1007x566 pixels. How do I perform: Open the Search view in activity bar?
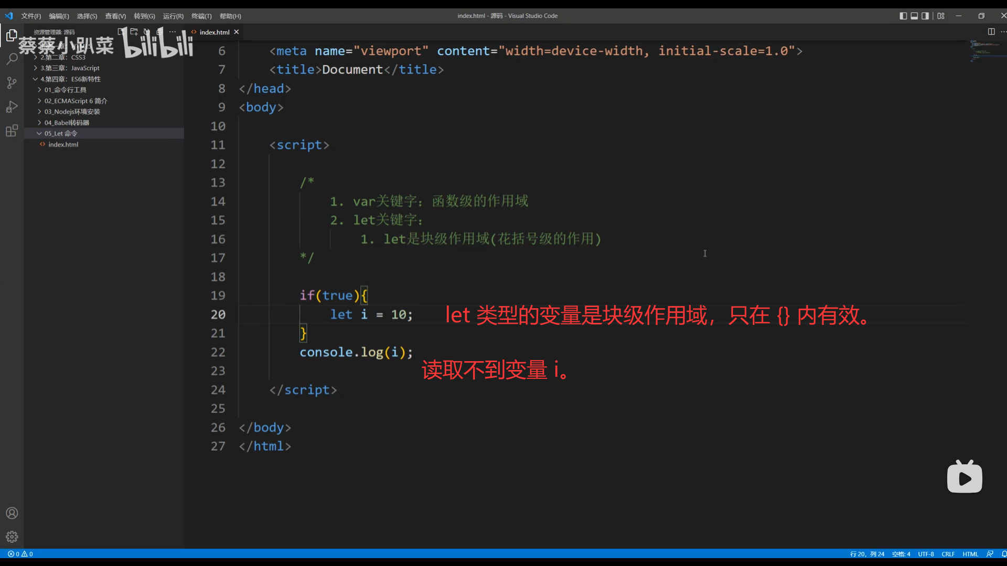pyautogui.click(x=12, y=59)
